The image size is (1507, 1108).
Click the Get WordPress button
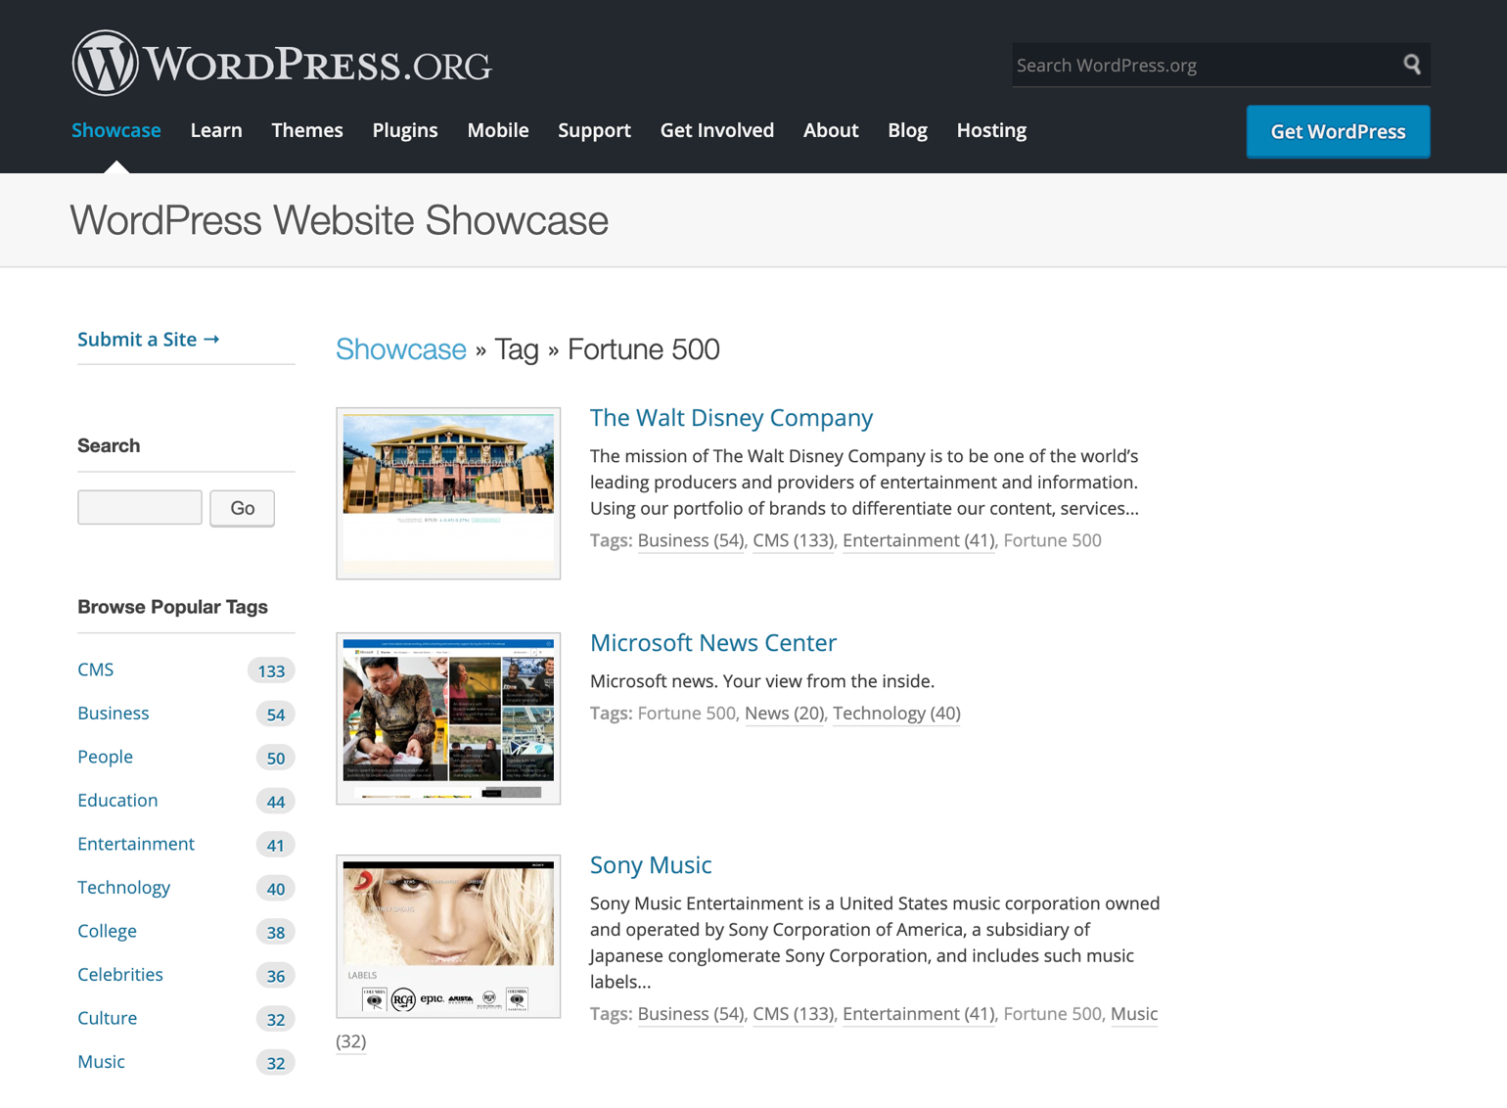click(x=1337, y=131)
